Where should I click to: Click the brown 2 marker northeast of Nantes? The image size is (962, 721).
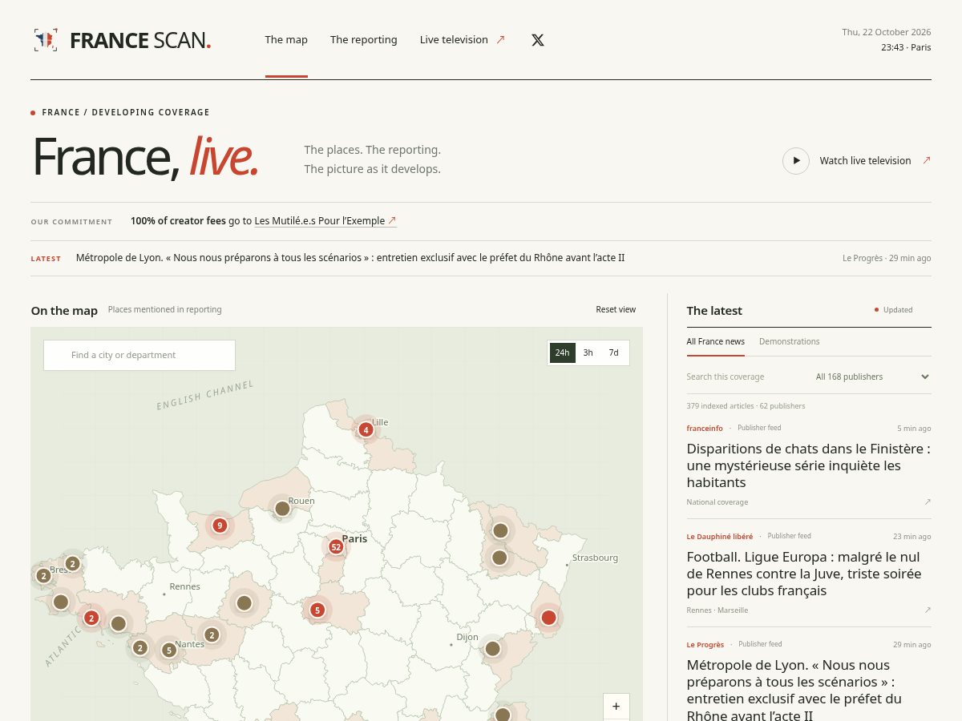(x=212, y=635)
